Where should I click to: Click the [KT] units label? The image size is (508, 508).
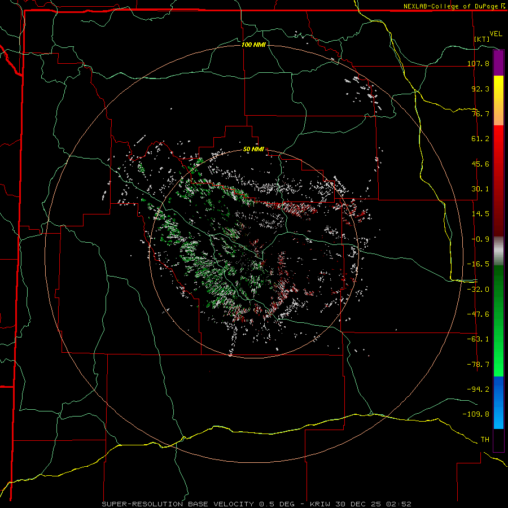(482, 39)
